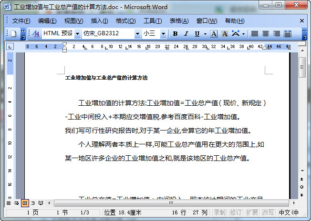Screen dimensions: 311x221
Task: Click the split box above the scrollbar
Action: (302, 44)
